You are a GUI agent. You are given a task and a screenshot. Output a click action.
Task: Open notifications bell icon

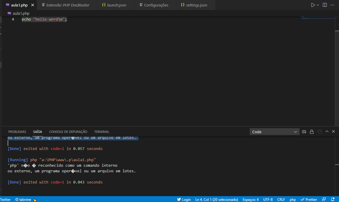[333, 199]
